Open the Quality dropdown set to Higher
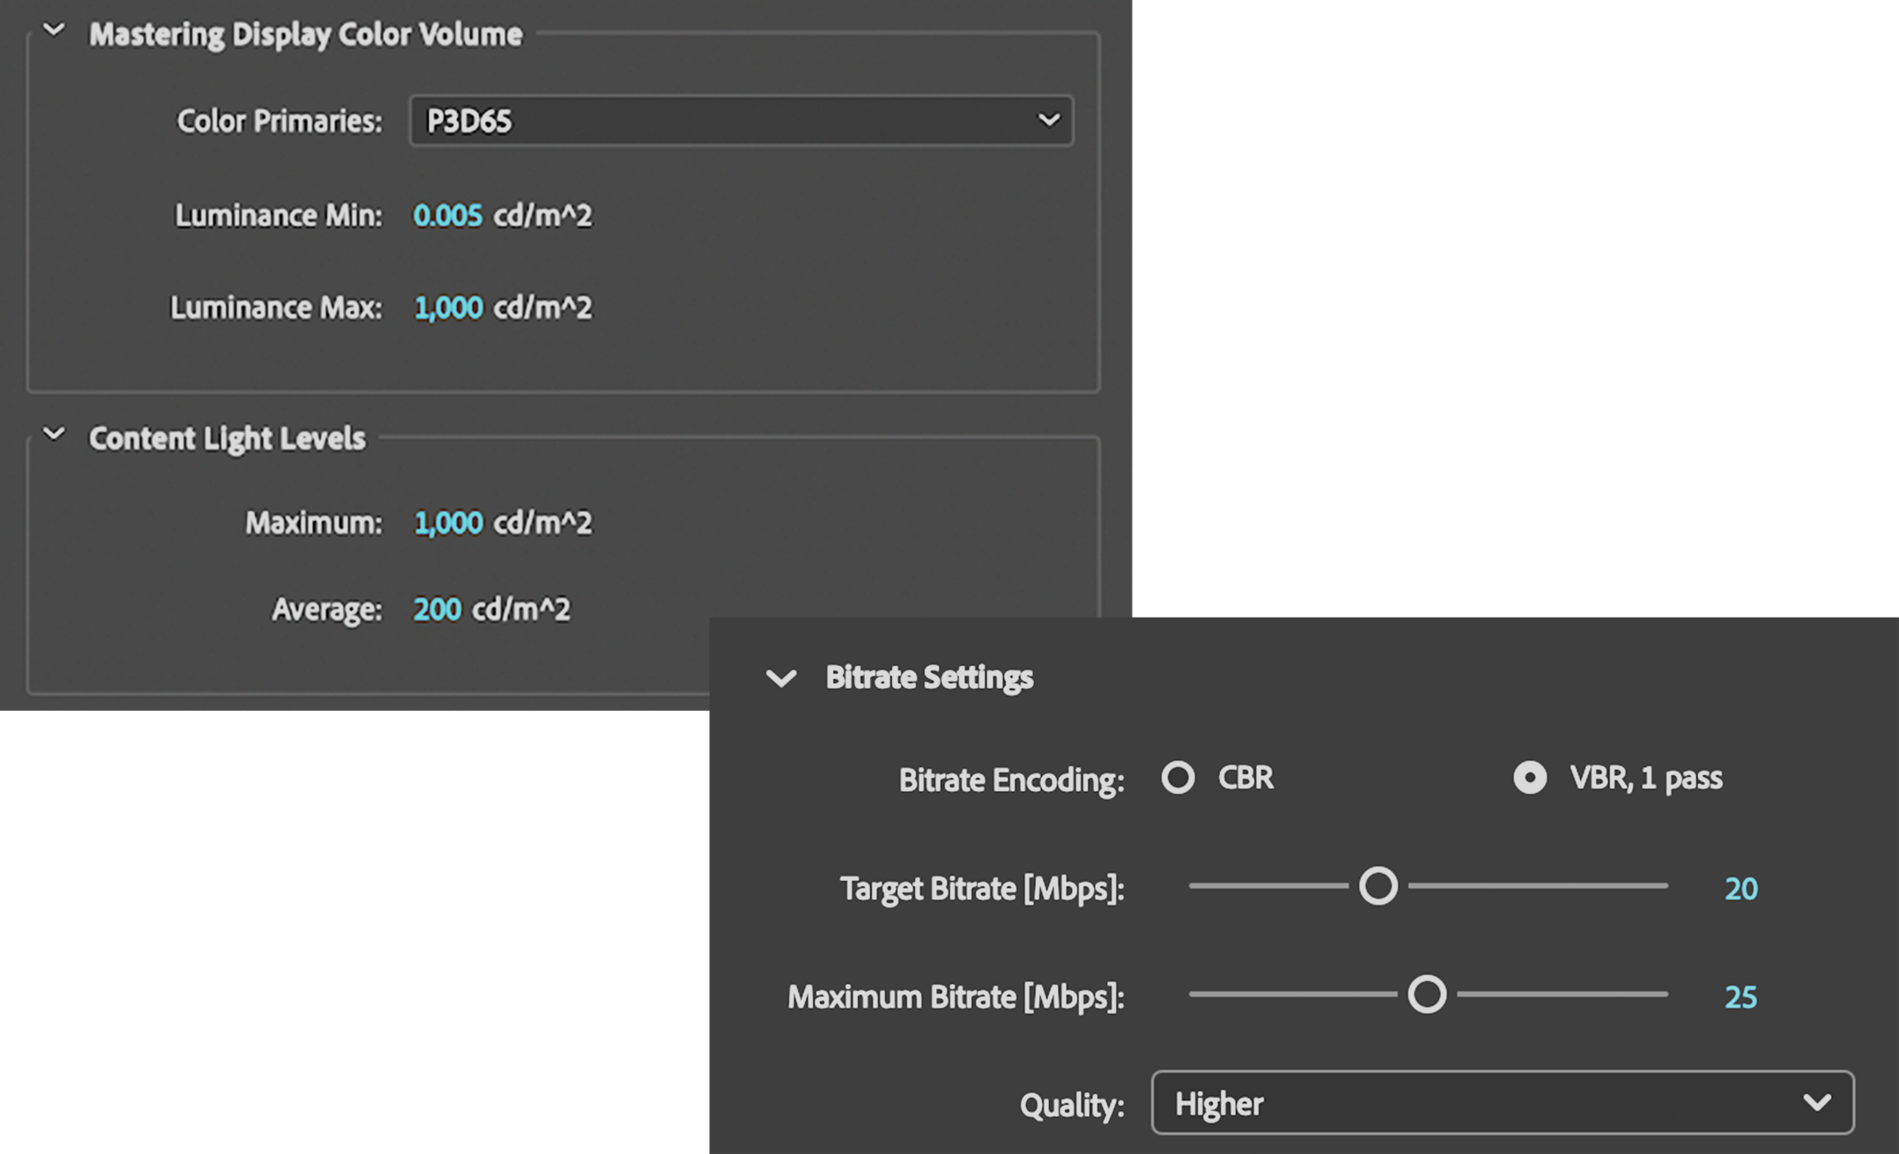 point(1501,1103)
